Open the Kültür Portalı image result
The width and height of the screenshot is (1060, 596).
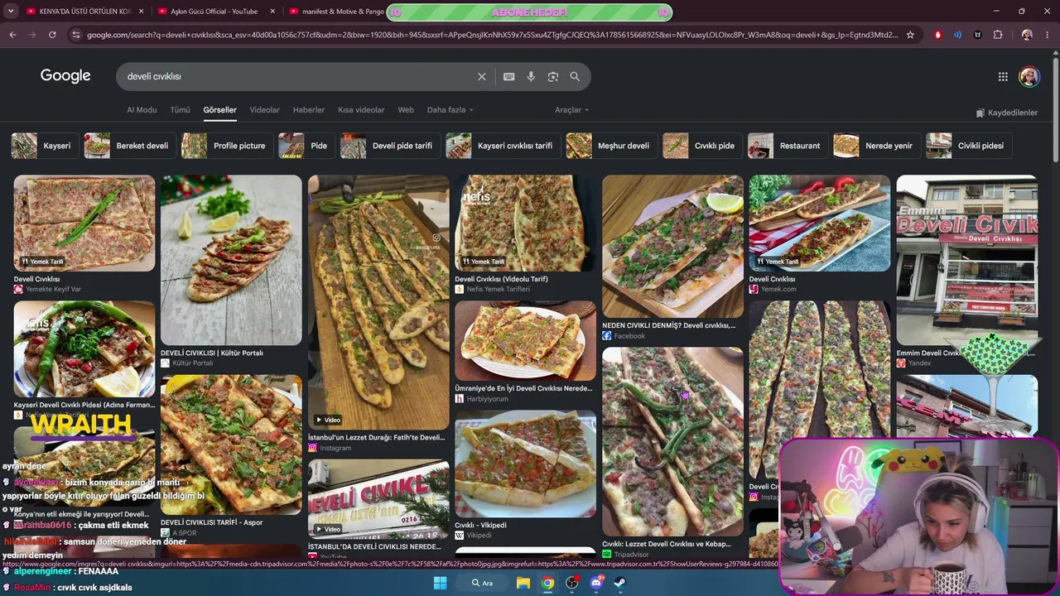pyautogui.click(x=231, y=260)
